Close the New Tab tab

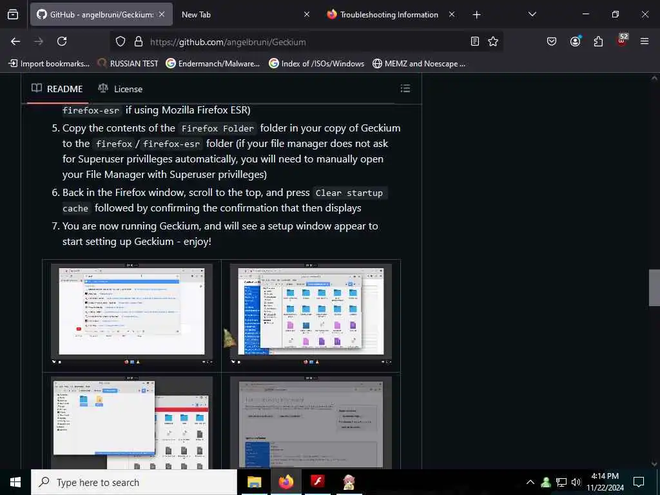click(x=307, y=14)
